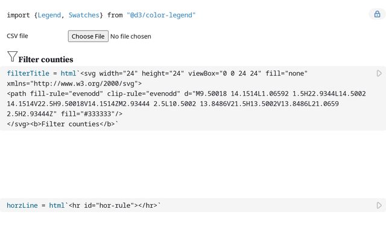Run the horzLine cell with play icon
This screenshot has height=241, width=386.
(x=379, y=205)
